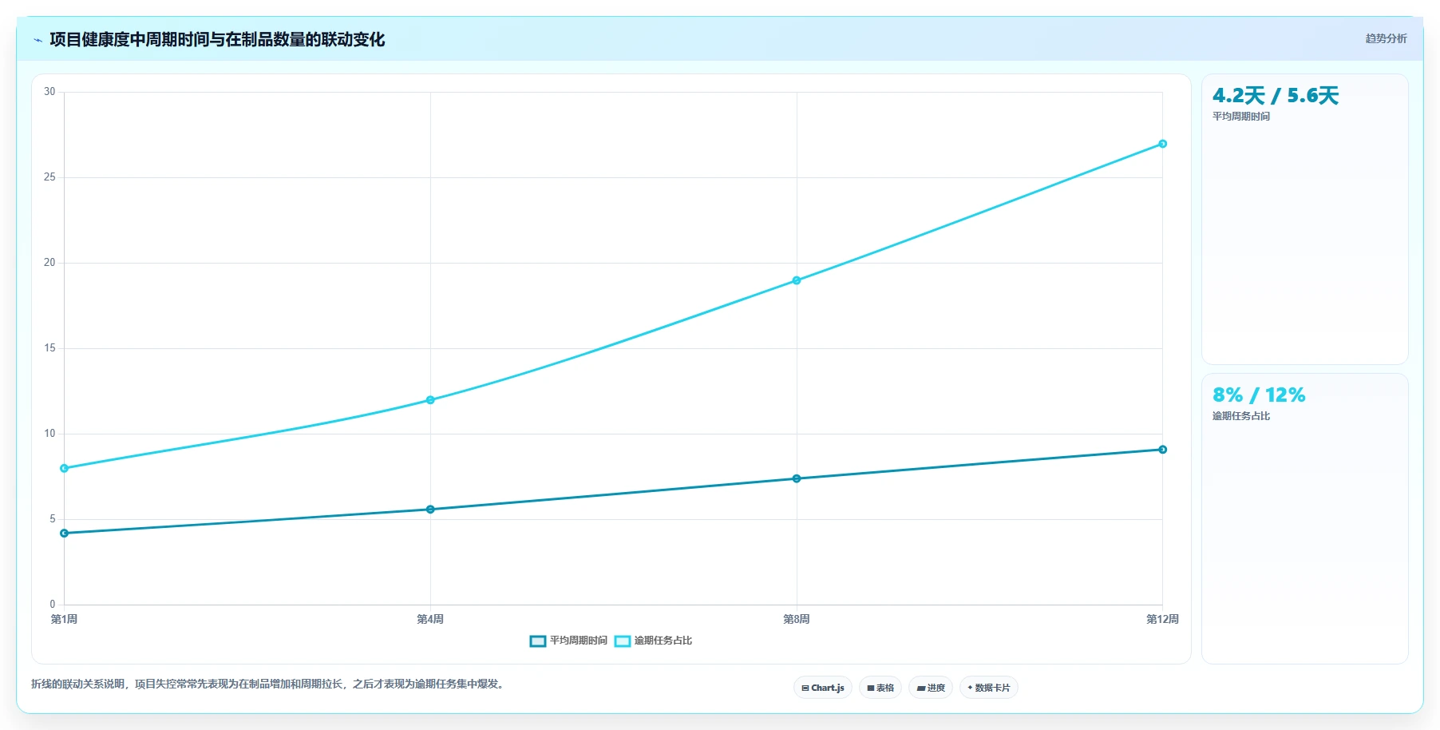Click the icon inside the 表格 tag
This screenshot has width=1440, height=730.
click(x=871, y=688)
